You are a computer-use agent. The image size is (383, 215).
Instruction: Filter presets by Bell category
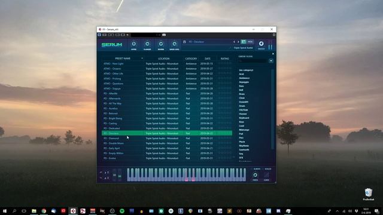click(241, 90)
